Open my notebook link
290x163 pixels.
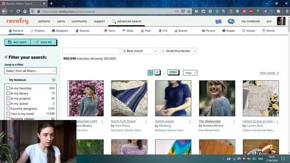coord(251,21)
